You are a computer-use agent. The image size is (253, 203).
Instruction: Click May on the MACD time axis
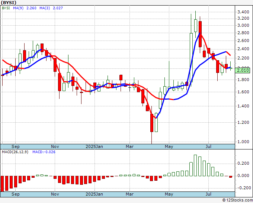169,194
